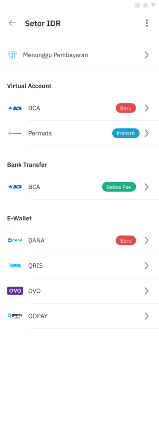Tap the blue Instant badge on Permata

(x=126, y=133)
